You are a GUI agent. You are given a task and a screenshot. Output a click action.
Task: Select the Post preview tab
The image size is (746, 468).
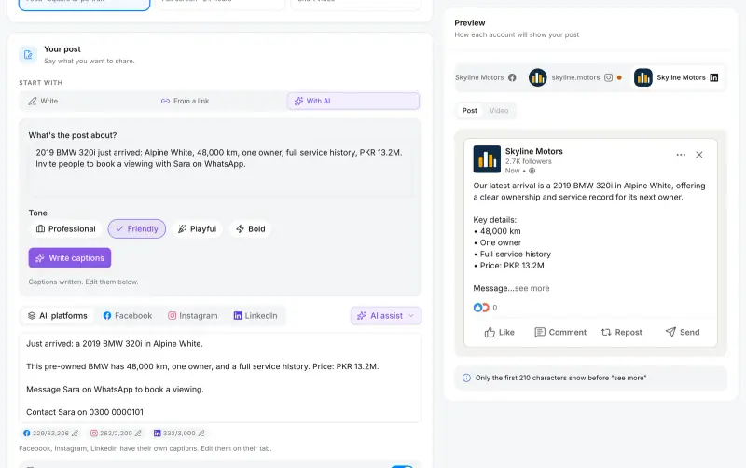pos(470,110)
